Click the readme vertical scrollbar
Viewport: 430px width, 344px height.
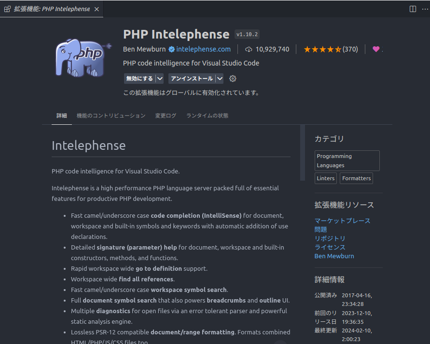coord(303,153)
